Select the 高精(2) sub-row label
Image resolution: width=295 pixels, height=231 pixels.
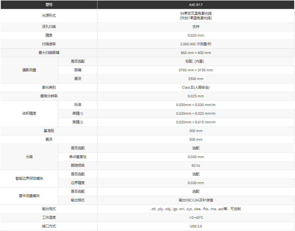pos(78,122)
